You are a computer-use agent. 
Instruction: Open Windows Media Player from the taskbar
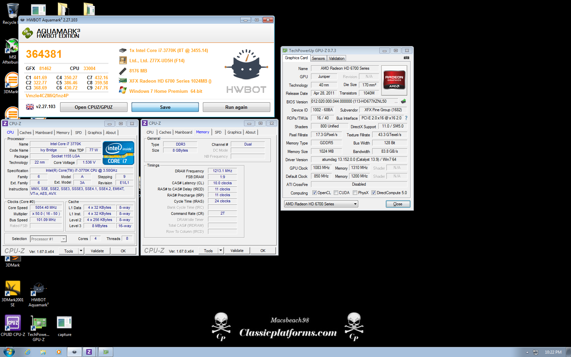(59, 352)
